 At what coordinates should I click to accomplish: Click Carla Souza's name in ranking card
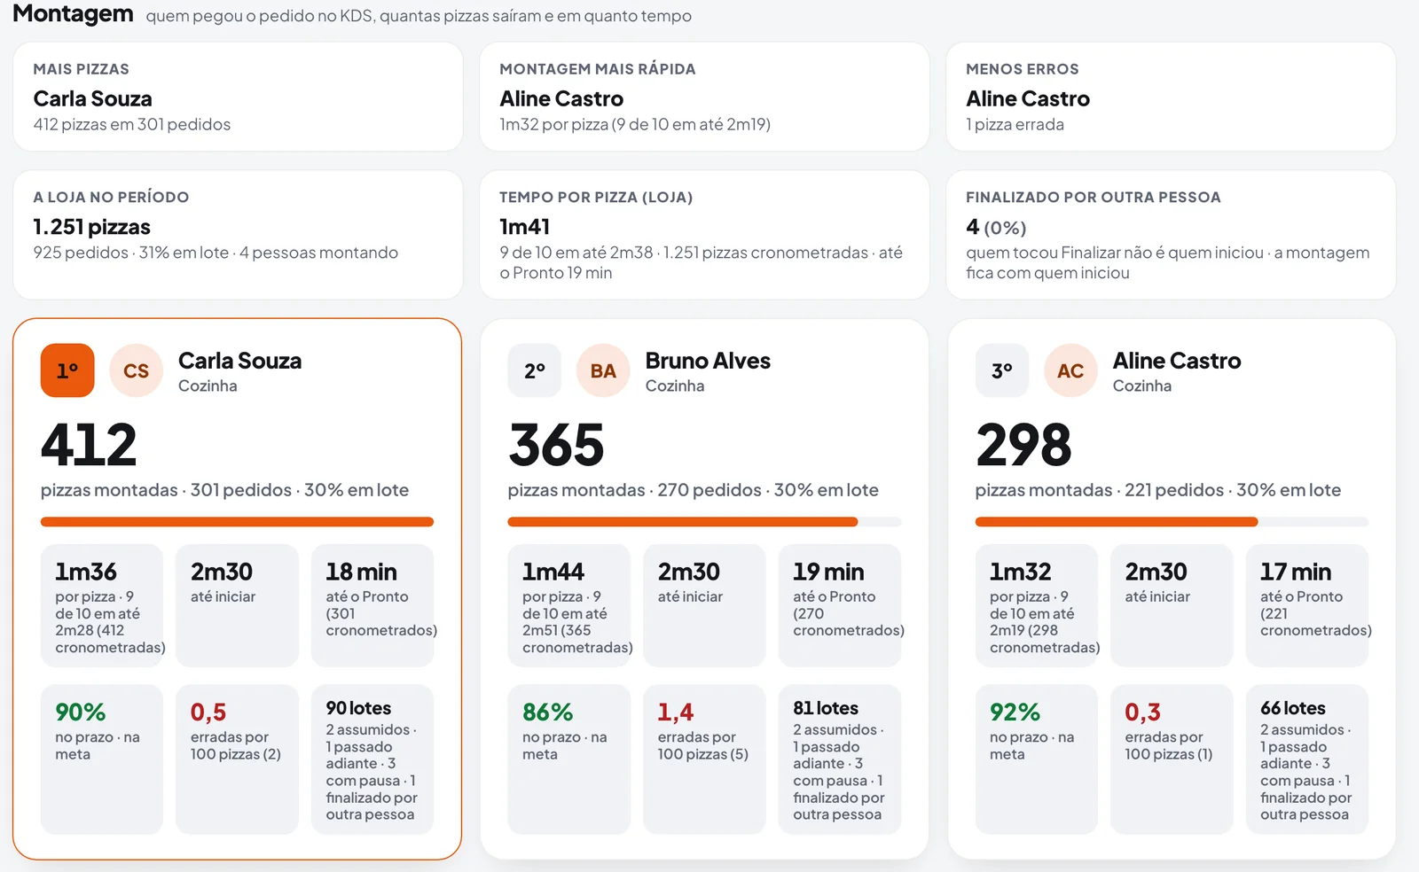(239, 361)
